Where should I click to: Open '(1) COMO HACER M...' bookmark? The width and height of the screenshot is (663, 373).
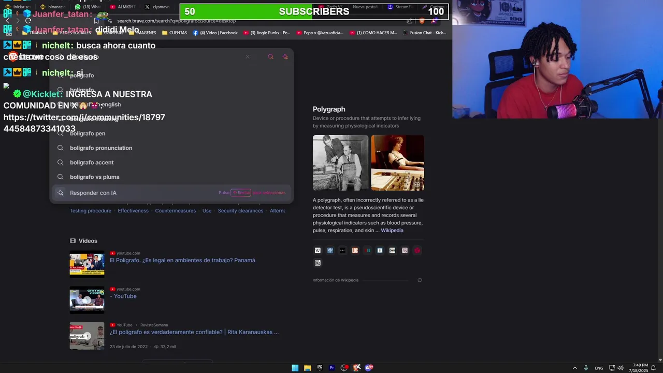(373, 33)
